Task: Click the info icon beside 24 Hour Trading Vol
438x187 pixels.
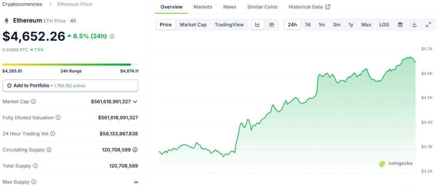Action: 53,134
